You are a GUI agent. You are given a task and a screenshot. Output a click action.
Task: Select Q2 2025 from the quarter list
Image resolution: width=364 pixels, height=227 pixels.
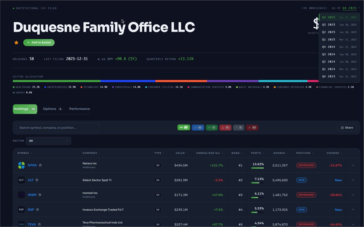pos(339,32)
